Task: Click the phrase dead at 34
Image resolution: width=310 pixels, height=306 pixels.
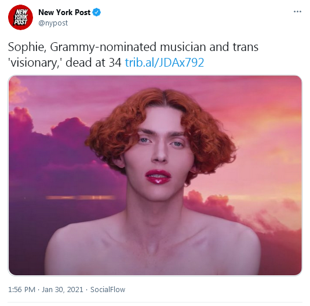Action: (x=93, y=63)
